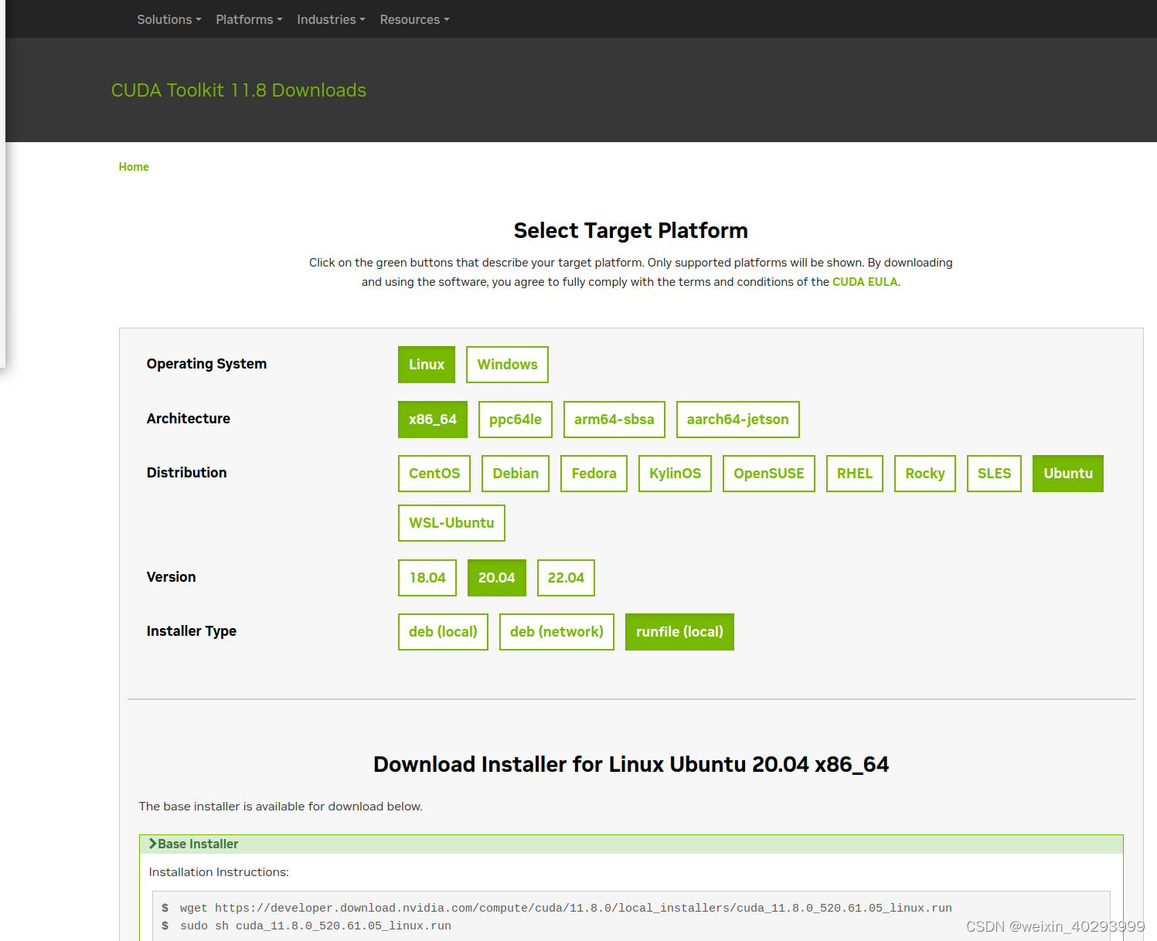Open the Solutions dropdown menu
The width and height of the screenshot is (1157, 941).
(168, 19)
